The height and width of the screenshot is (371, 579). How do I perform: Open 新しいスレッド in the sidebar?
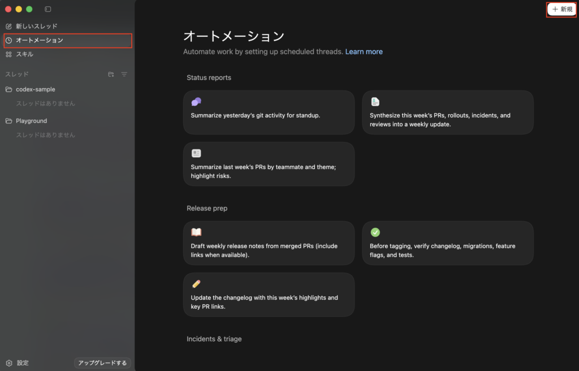(x=36, y=26)
